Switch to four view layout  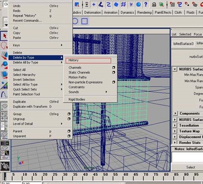click(x=5, y=116)
